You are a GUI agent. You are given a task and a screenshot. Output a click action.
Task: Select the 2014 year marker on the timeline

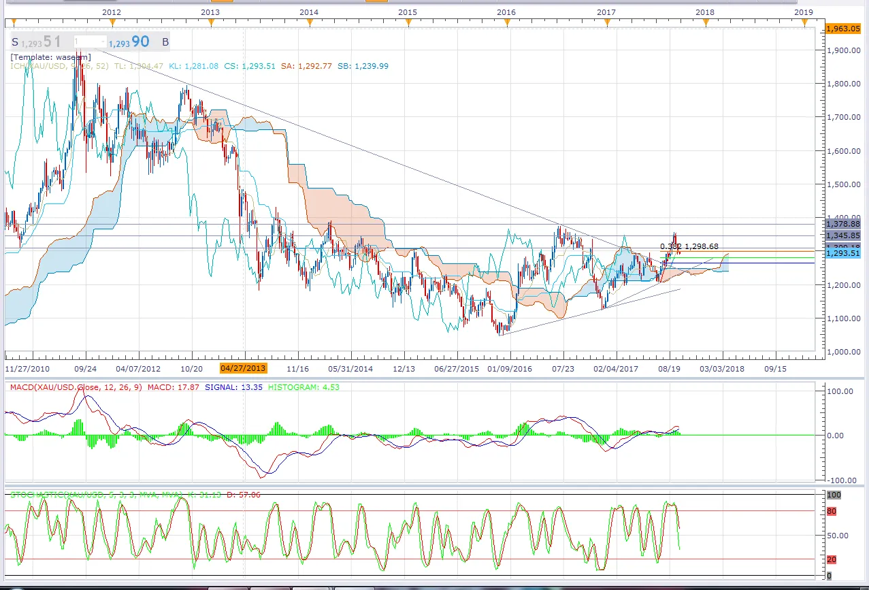coord(309,12)
